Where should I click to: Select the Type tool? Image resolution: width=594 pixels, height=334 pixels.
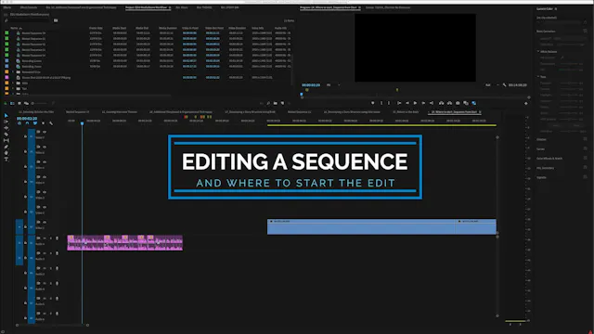coord(6,159)
